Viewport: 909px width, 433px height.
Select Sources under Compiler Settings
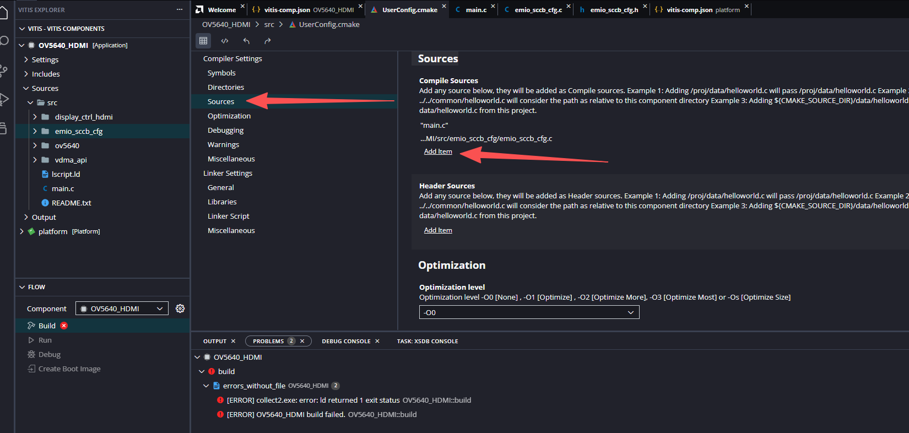(x=221, y=101)
